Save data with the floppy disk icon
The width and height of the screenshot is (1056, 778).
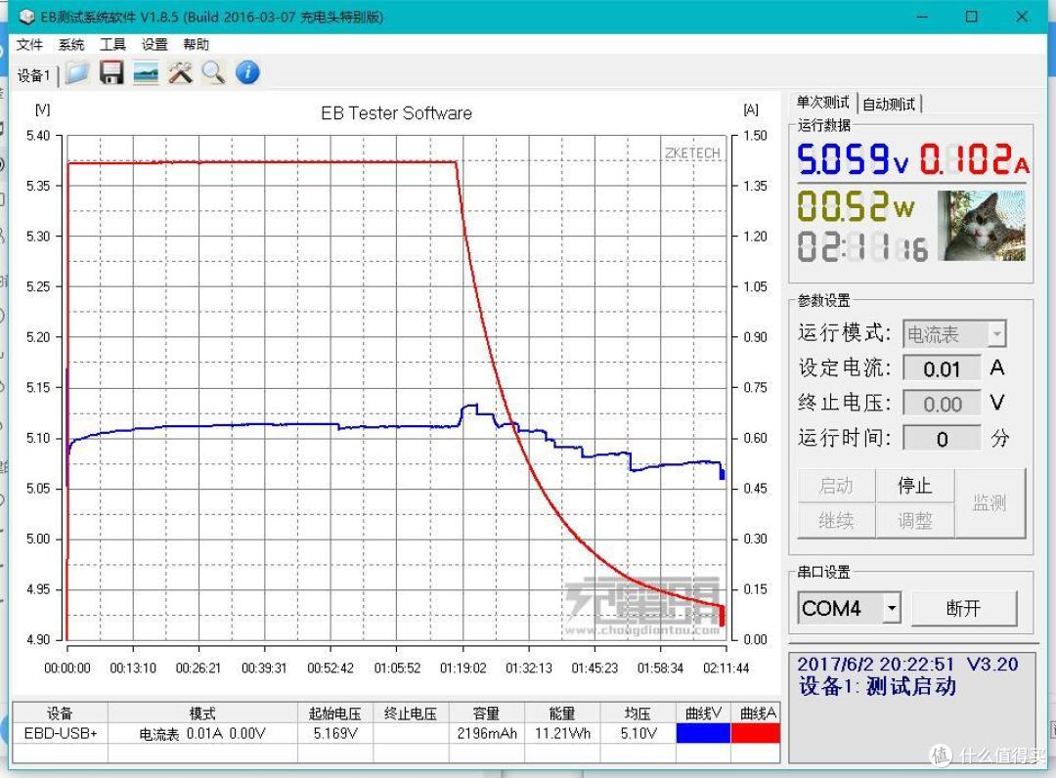[x=111, y=72]
